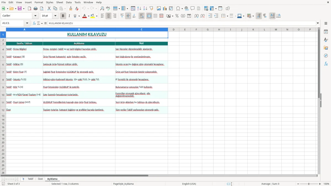
Task: Toggle Bold formatting
Action: (x=63, y=16)
